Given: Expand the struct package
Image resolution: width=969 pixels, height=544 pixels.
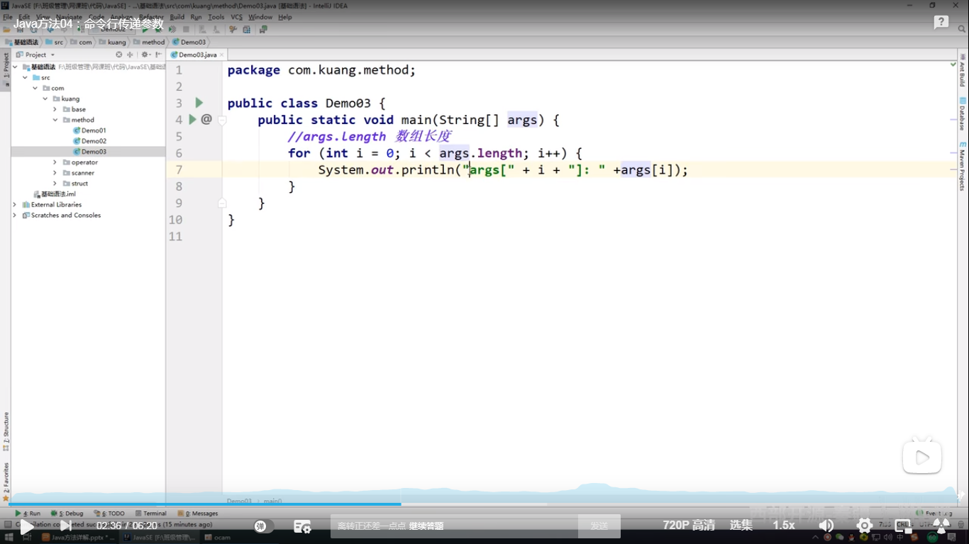Looking at the screenshot, I should point(55,184).
